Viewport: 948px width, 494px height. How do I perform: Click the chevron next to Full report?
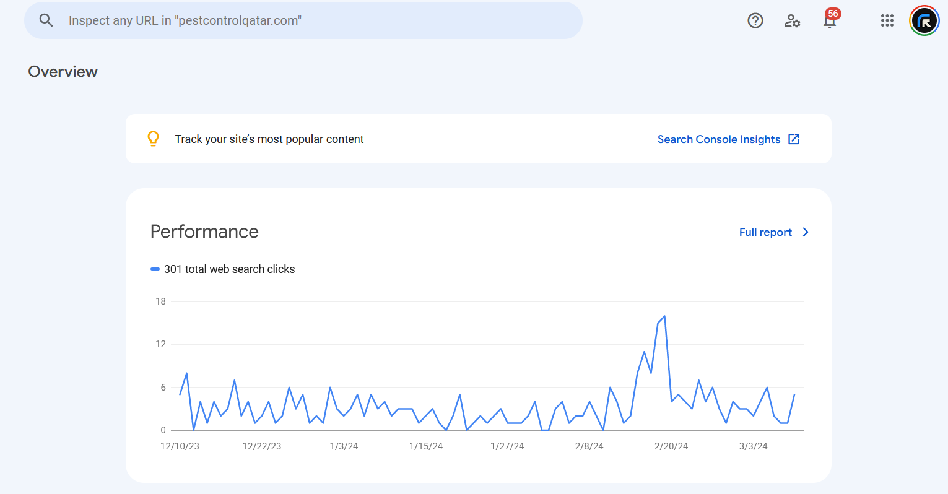806,232
